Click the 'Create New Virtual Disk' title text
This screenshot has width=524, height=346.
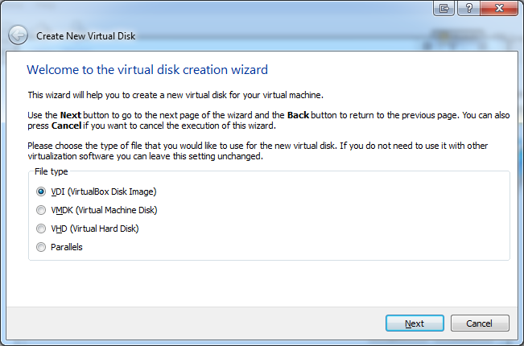(85, 36)
